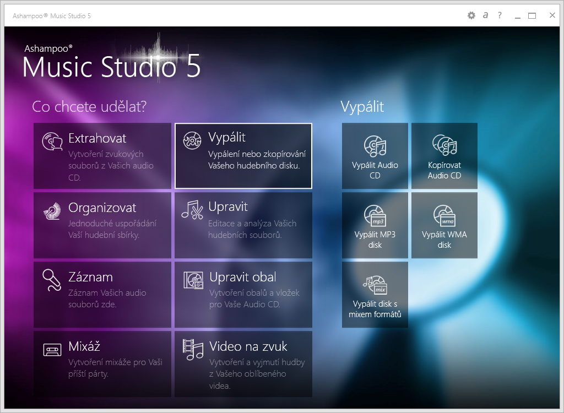Select the Video na zvuk film icon

click(x=193, y=349)
